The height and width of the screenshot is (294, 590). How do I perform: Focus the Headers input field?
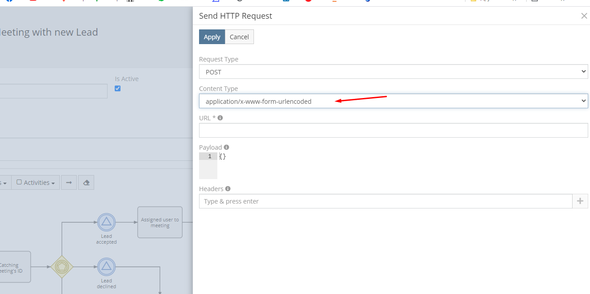pyautogui.click(x=386, y=201)
